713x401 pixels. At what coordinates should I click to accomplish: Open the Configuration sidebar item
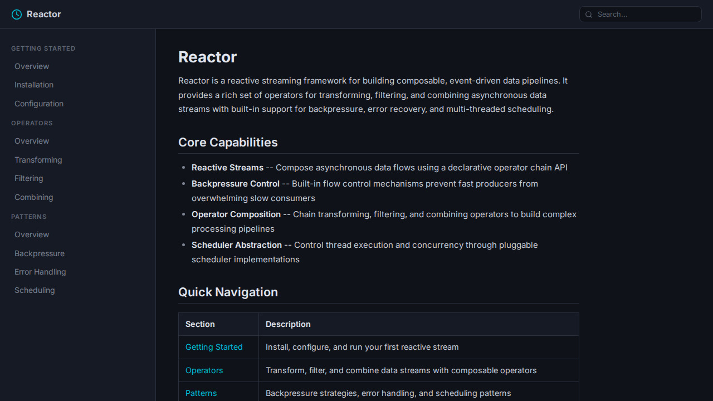click(x=39, y=104)
